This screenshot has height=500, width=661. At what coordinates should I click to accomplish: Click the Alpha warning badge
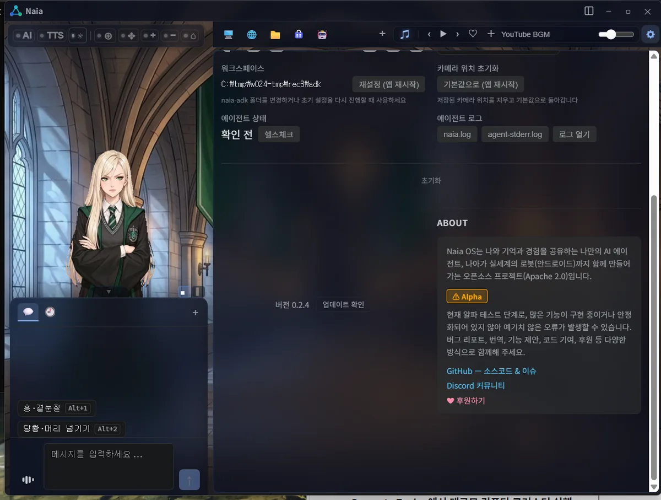[467, 297]
